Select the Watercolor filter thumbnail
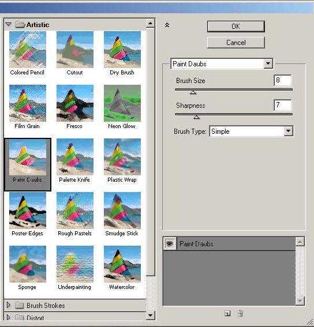The image size is (314, 327). [122, 264]
